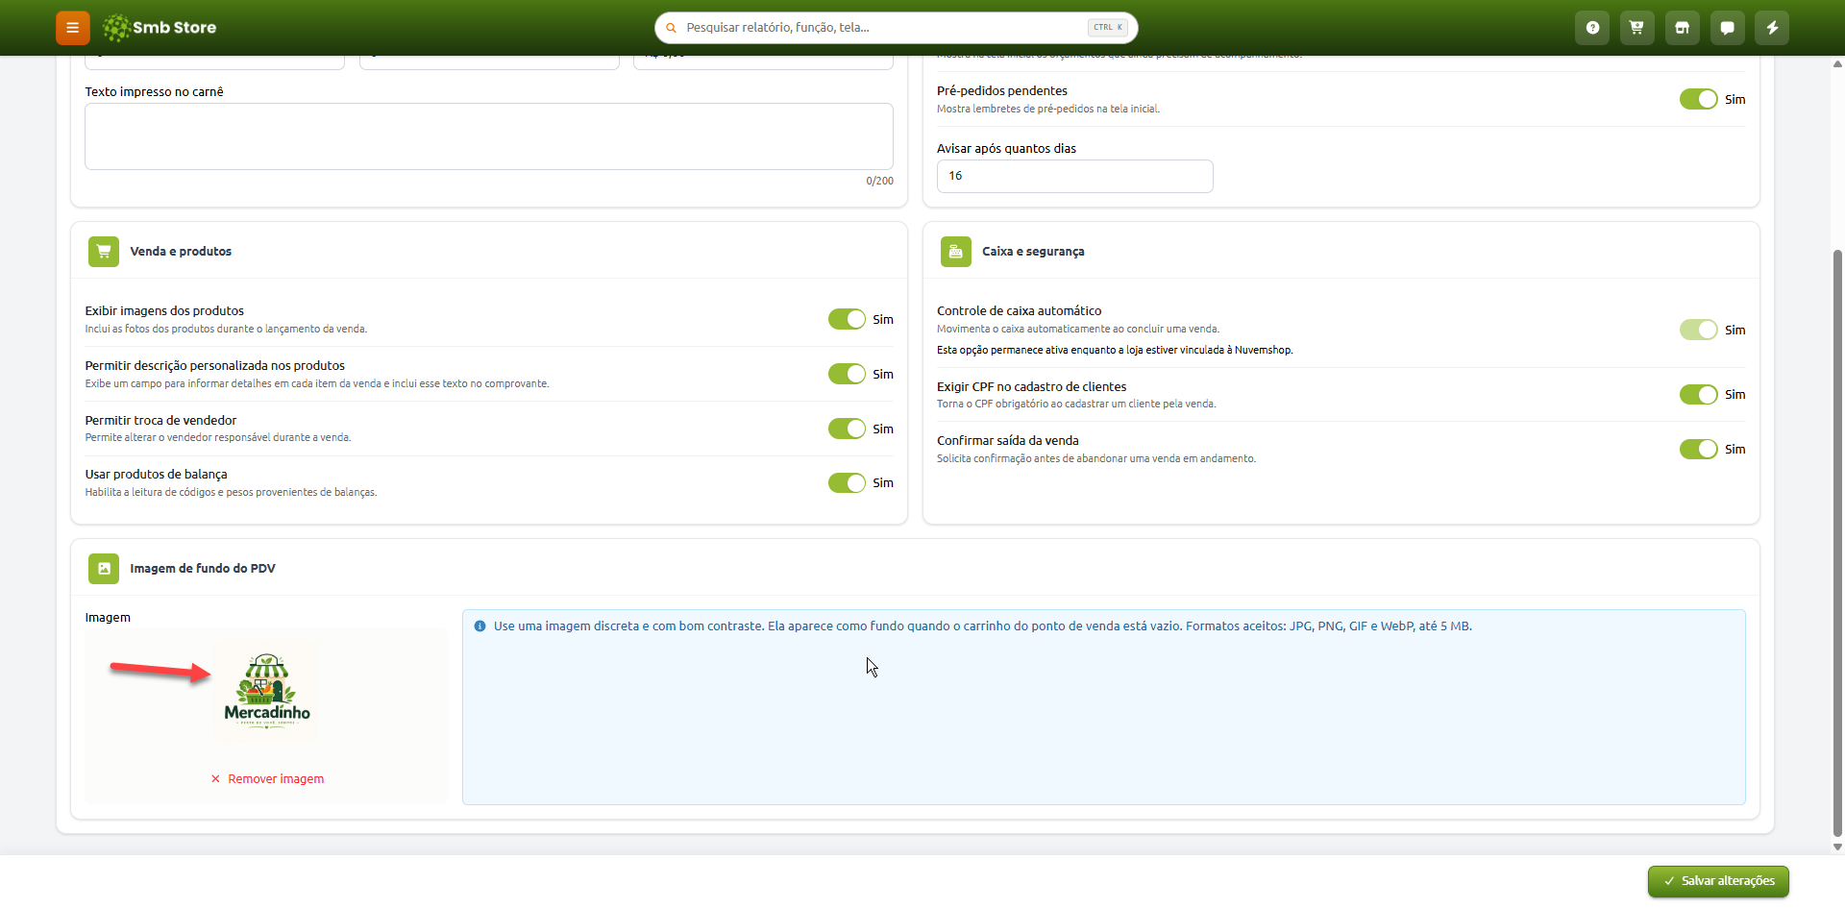This screenshot has width=1845, height=908.
Task: Toggle Permitir descrição personalizada nos produtos switch
Action: pos(847,374)
